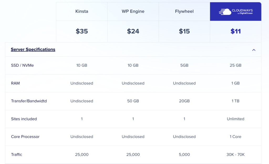
Task: Click the $11 Cloudways price
Action: (236, 31)
